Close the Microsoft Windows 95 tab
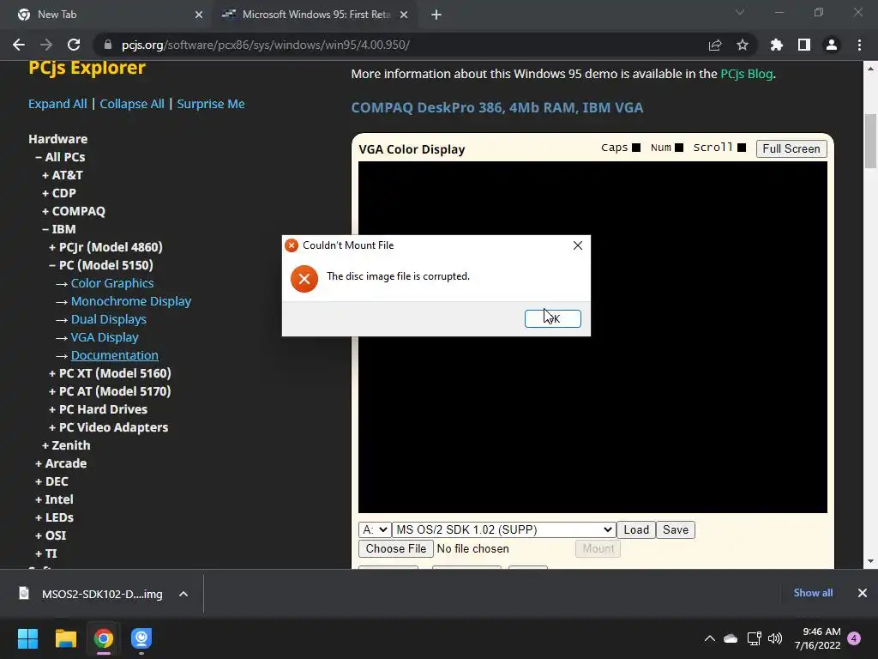 click(x=404, y=15)
